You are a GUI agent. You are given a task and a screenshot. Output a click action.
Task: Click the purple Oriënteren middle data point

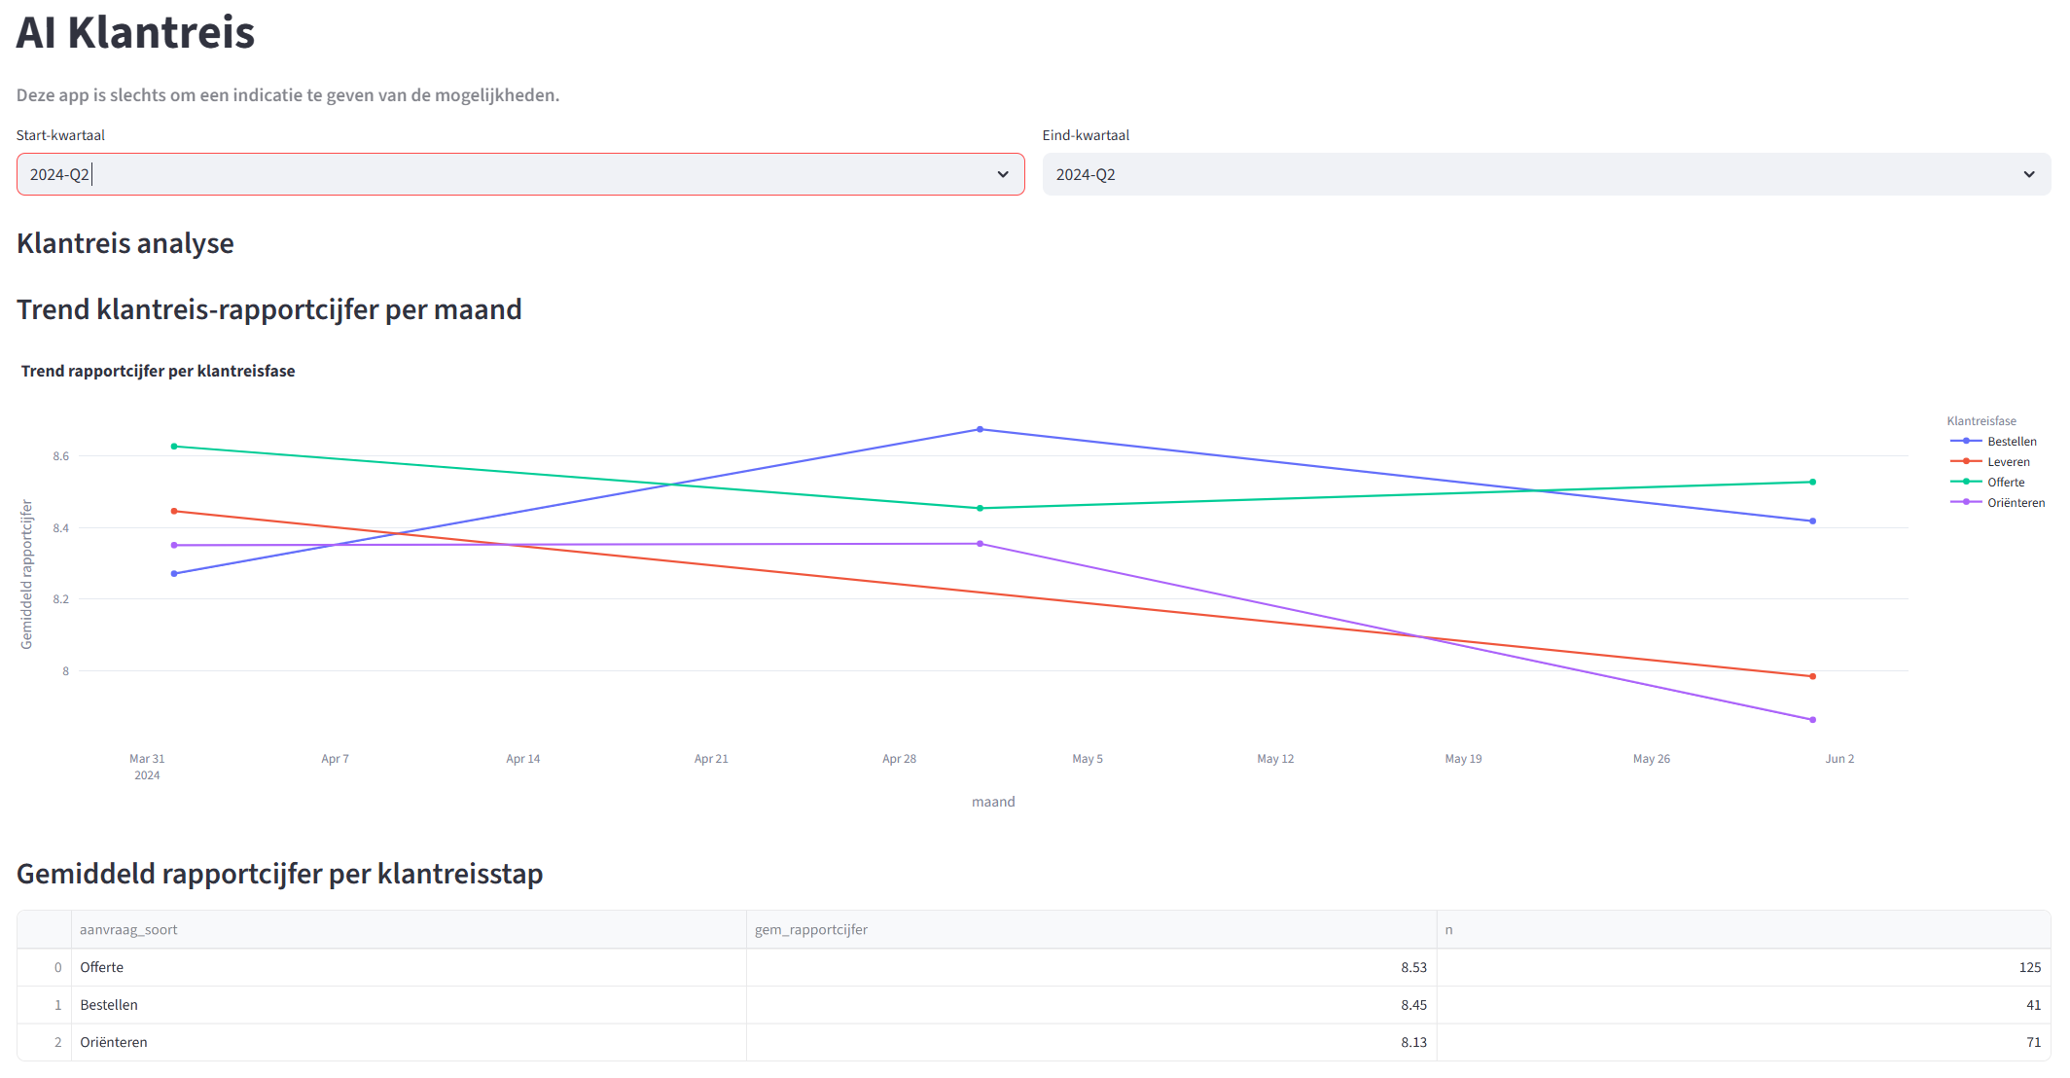[980, 544]
